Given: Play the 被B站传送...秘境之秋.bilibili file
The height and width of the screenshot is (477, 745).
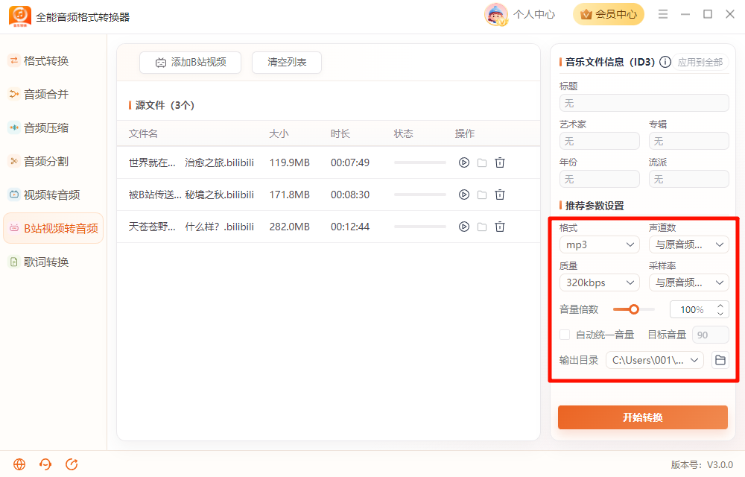Looking at the screenshot, I should pos(463,195).
